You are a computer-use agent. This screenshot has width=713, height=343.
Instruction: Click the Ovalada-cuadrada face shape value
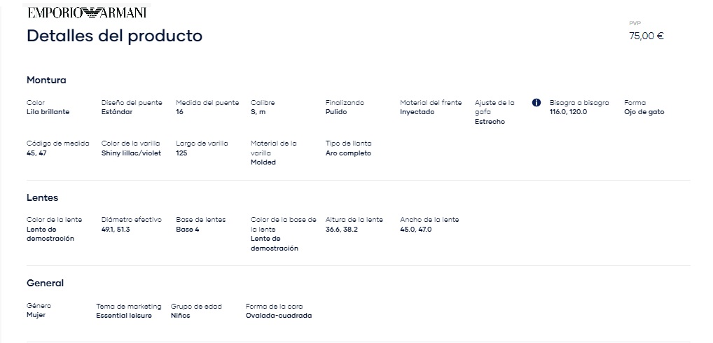pyautogui.click(x=279, y=315)
